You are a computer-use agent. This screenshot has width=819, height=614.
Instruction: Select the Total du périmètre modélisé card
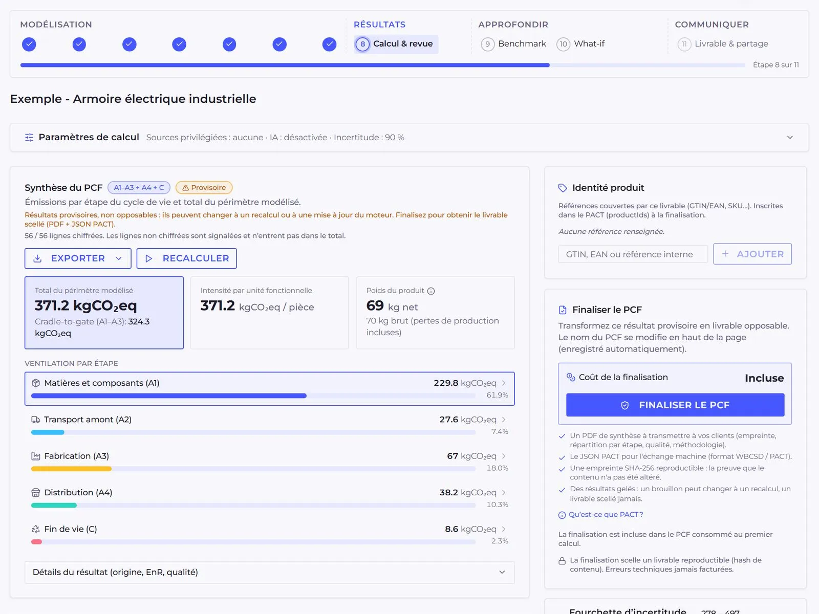(104, 313)
